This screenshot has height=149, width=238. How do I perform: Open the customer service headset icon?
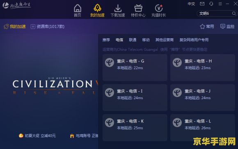coord(211,4)
